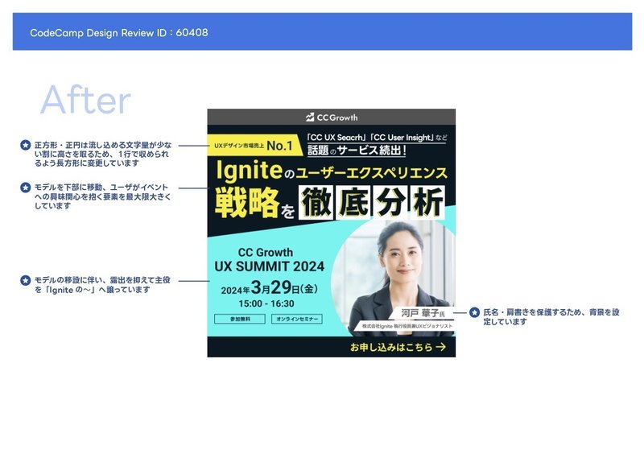This screenshot has height=454, width=644.
Task: Click the star bullet beside 氏名・肩書き note
Action: click(x=474, y=312)
